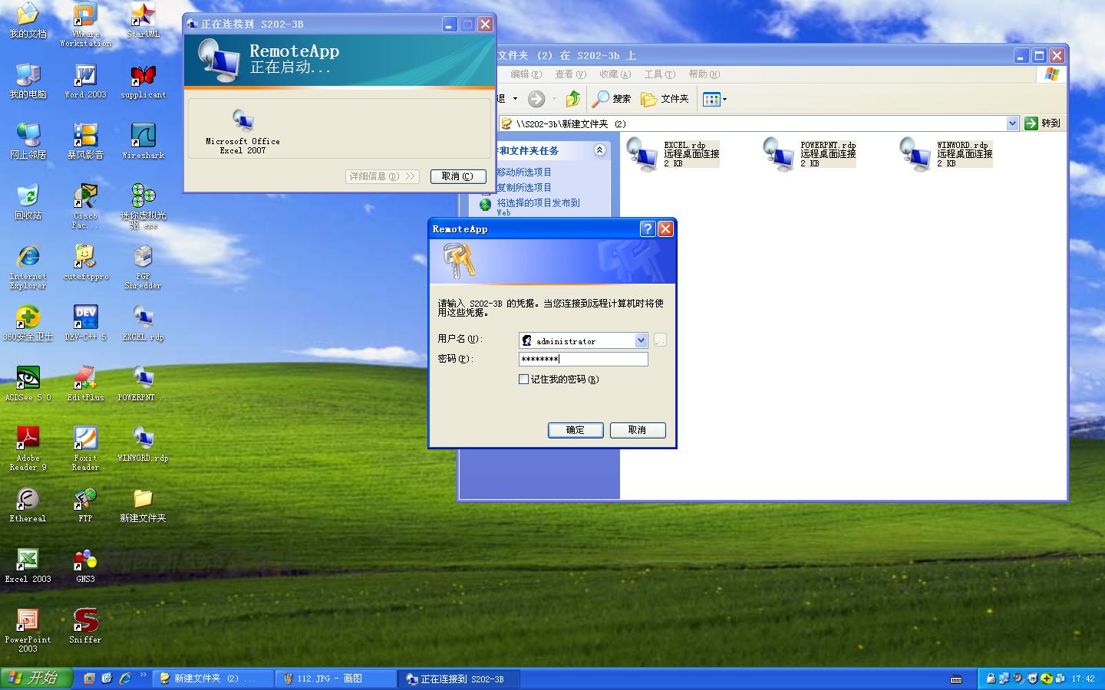1105x690 pixels.
Task: Click the Go button beside address bar
Action: coord(1044,123)
